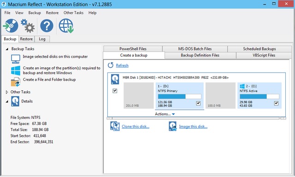Click the Image this disk link
This screenshot has width=295, height=177.
(193, 126)
